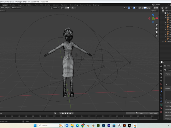Jump to the timeline end frame
This screenshot has width=171, height=128.
coord(72,113)
